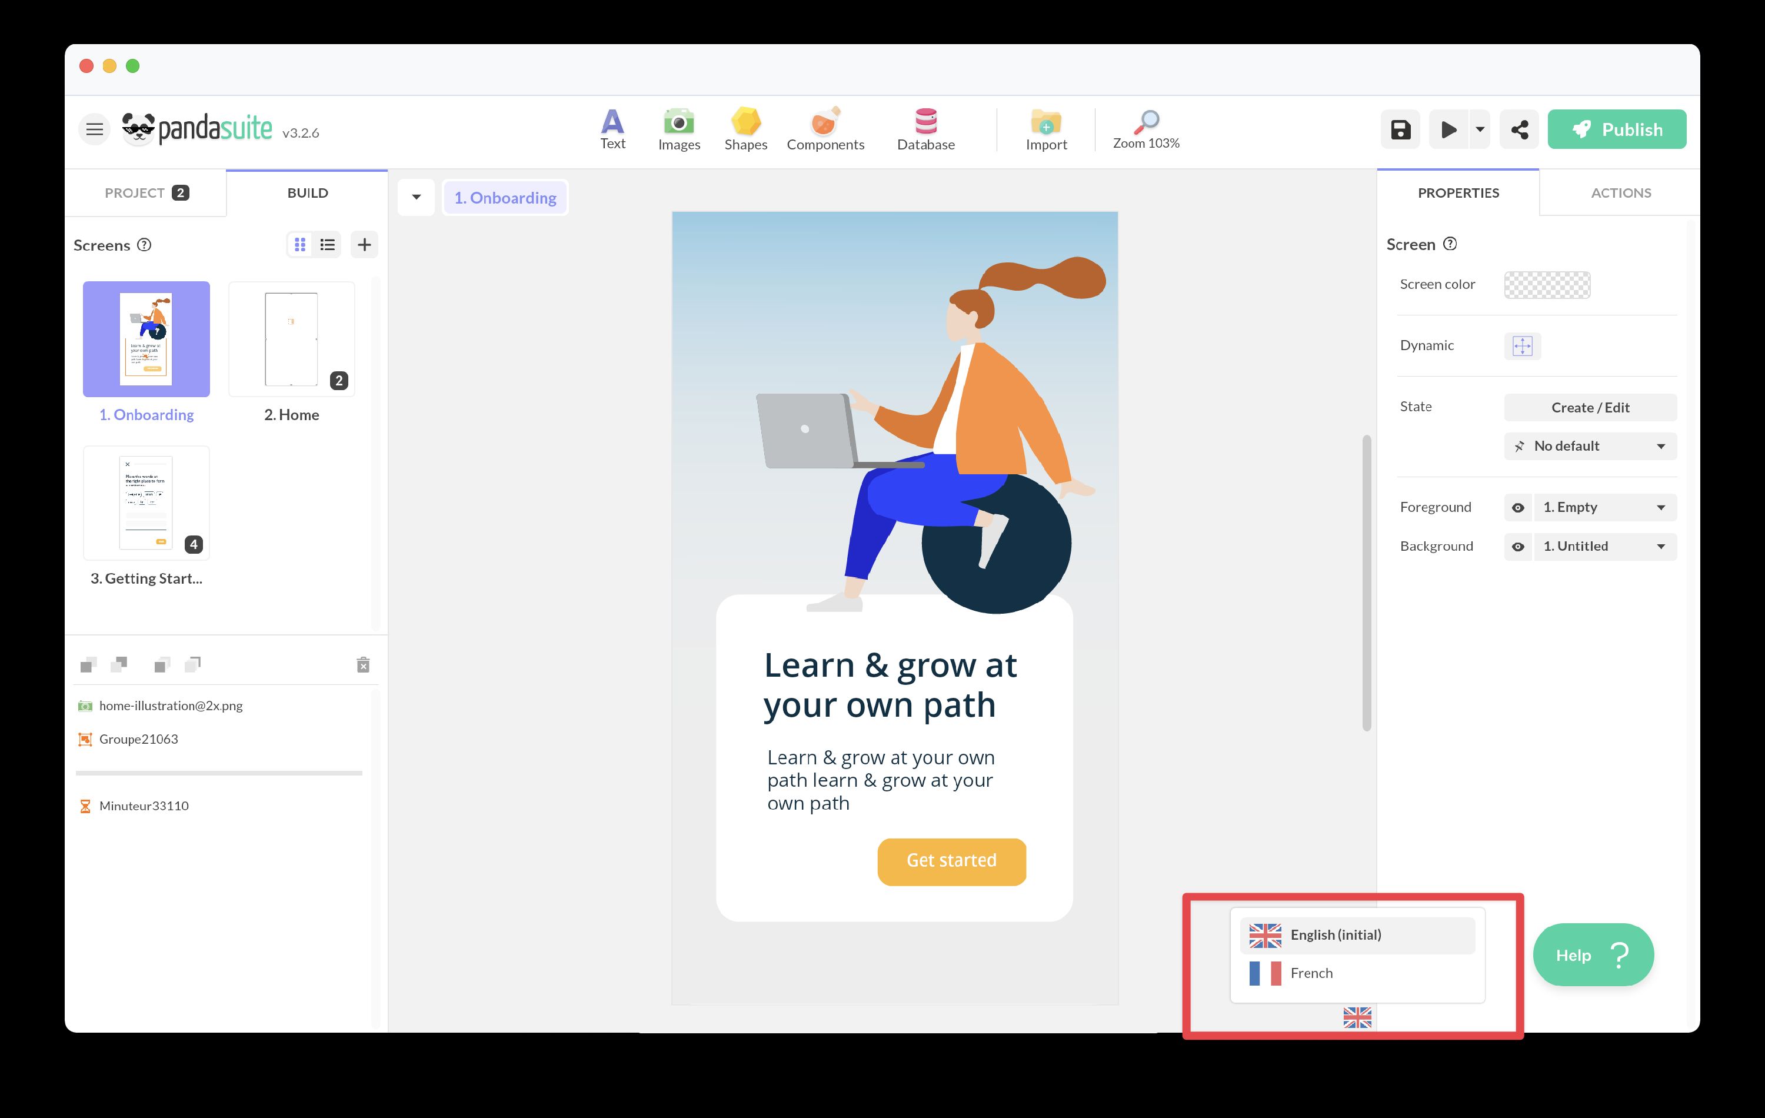1765x1118 pixels.
Task: Click the Publish button
Action: coord(1616,130)
